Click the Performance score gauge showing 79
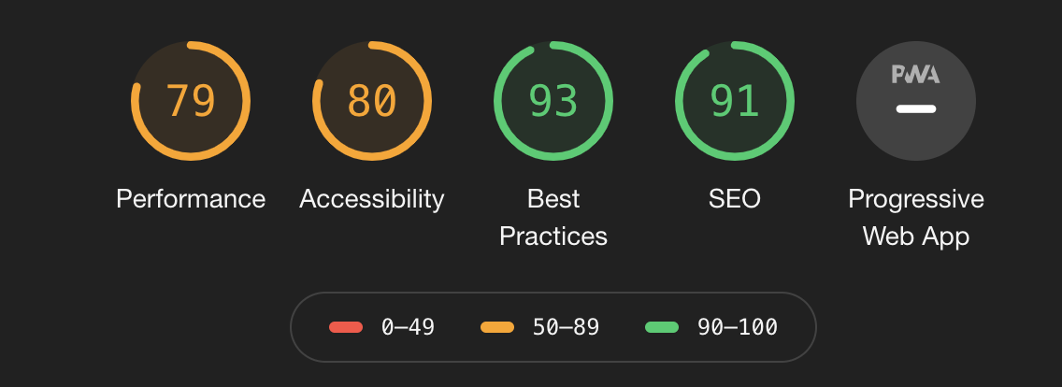1062x387 pixels. 191,101
